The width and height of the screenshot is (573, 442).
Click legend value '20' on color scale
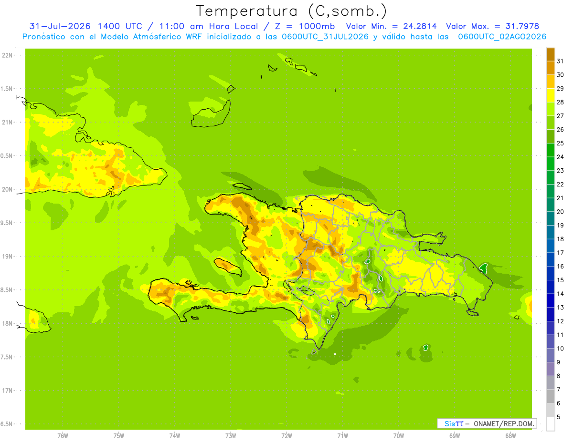click(x=561, y=212)
